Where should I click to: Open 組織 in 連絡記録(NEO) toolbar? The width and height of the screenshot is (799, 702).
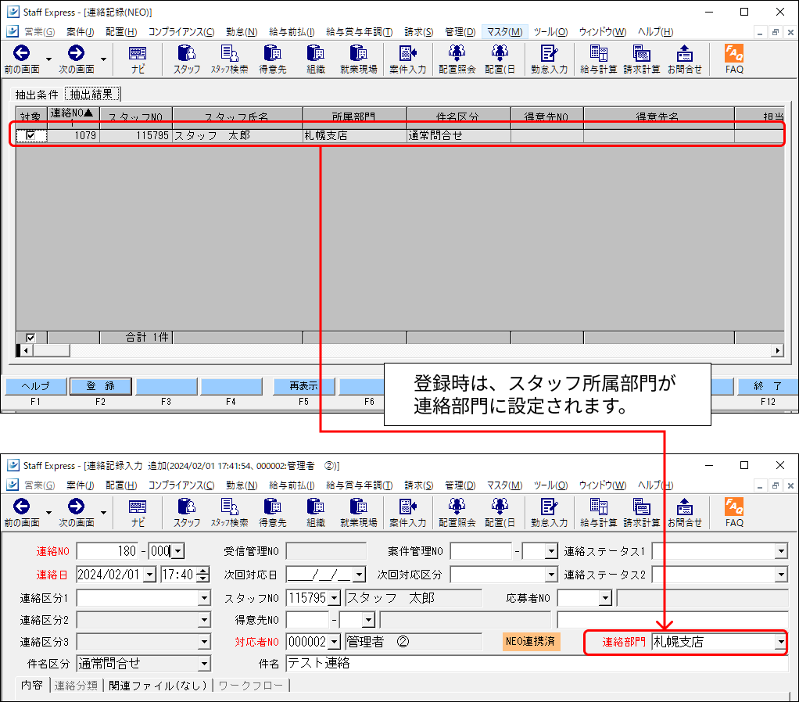(x=315, y=59)
